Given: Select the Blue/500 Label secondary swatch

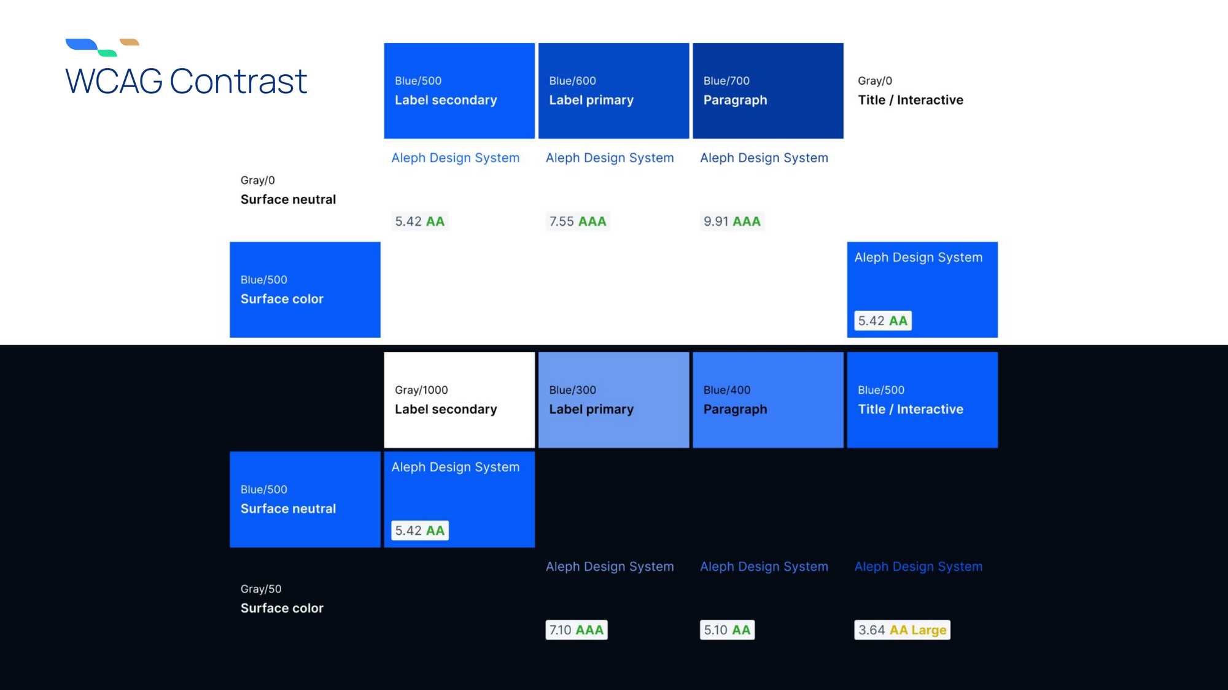Looking at the screenshot, I should [459, 91].
